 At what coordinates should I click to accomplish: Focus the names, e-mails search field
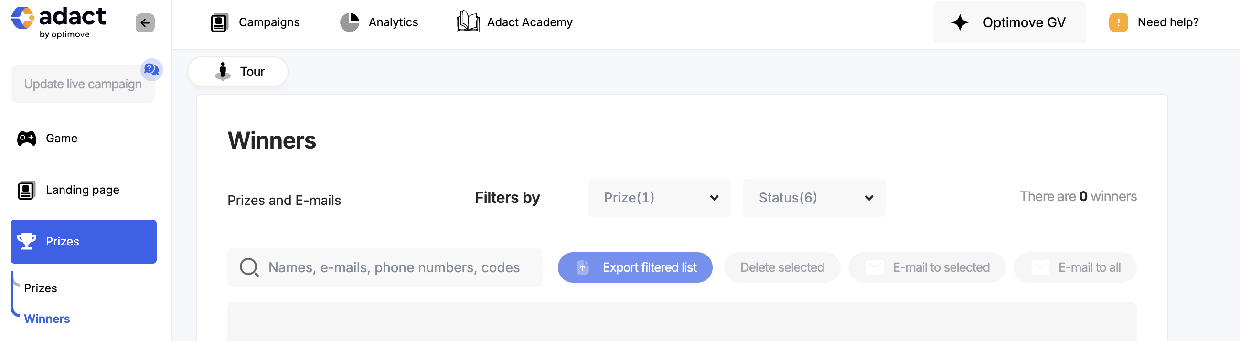385,267
